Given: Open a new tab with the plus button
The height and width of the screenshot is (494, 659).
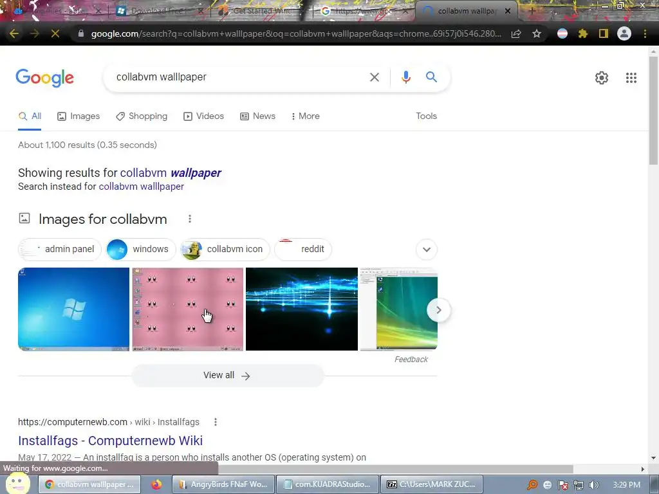Looking at the screenshot, I should point(532,11).
